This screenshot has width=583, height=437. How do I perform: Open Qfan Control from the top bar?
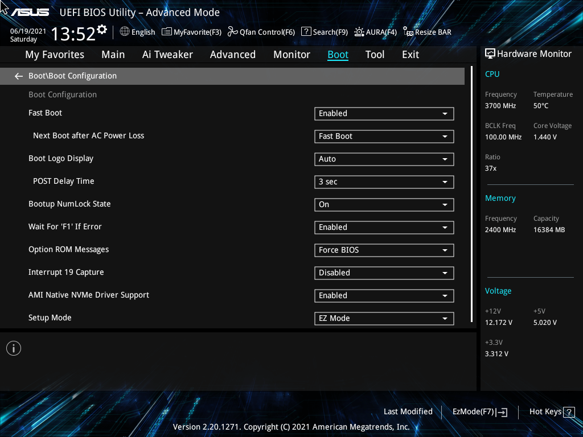[261, 32]
